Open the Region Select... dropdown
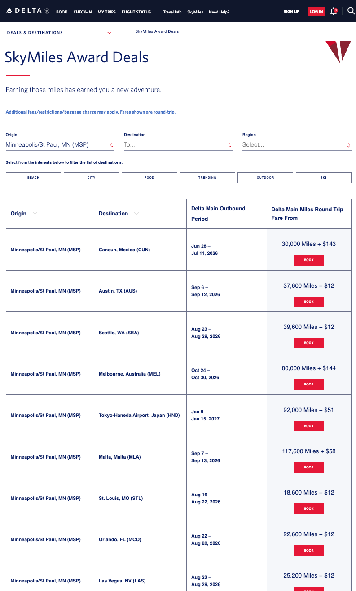356x591 pixels. tap(297, 145)
